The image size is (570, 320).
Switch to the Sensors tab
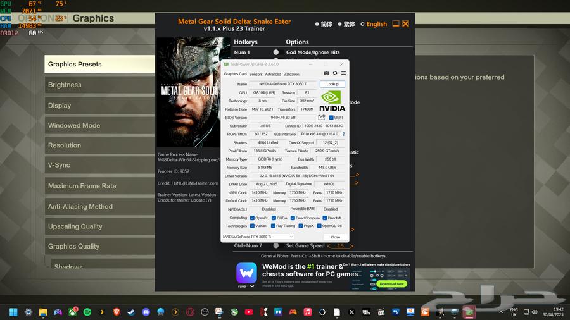pos(256,74)
